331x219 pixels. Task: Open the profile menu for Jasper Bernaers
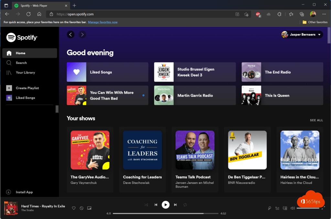point(301,35)
